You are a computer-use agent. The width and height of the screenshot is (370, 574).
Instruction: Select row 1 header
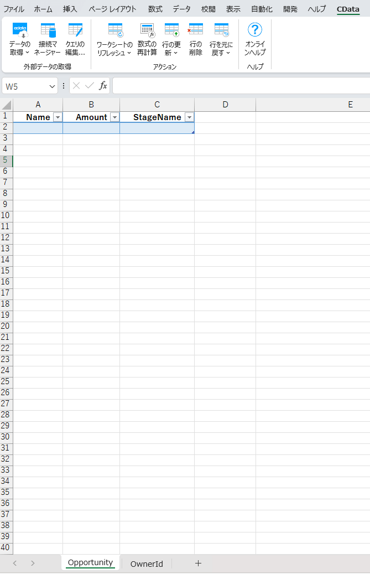click(6, 116)
